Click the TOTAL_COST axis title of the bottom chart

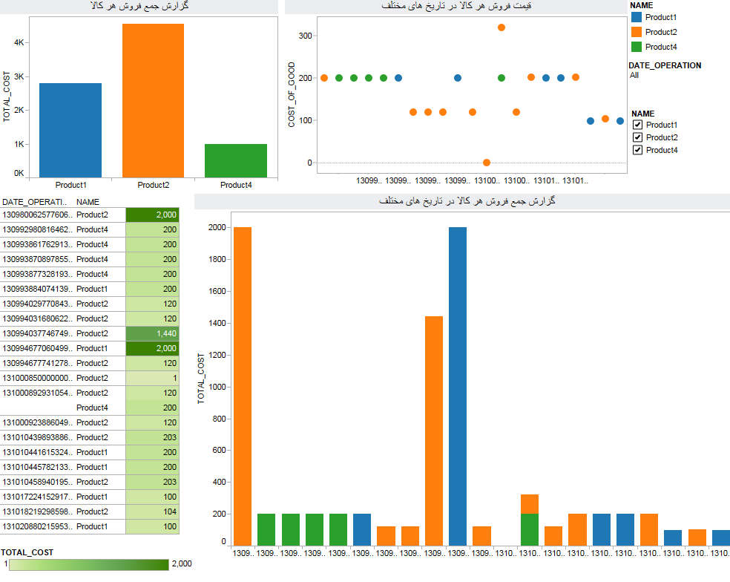pyautogui.click(x=201, y=379)
